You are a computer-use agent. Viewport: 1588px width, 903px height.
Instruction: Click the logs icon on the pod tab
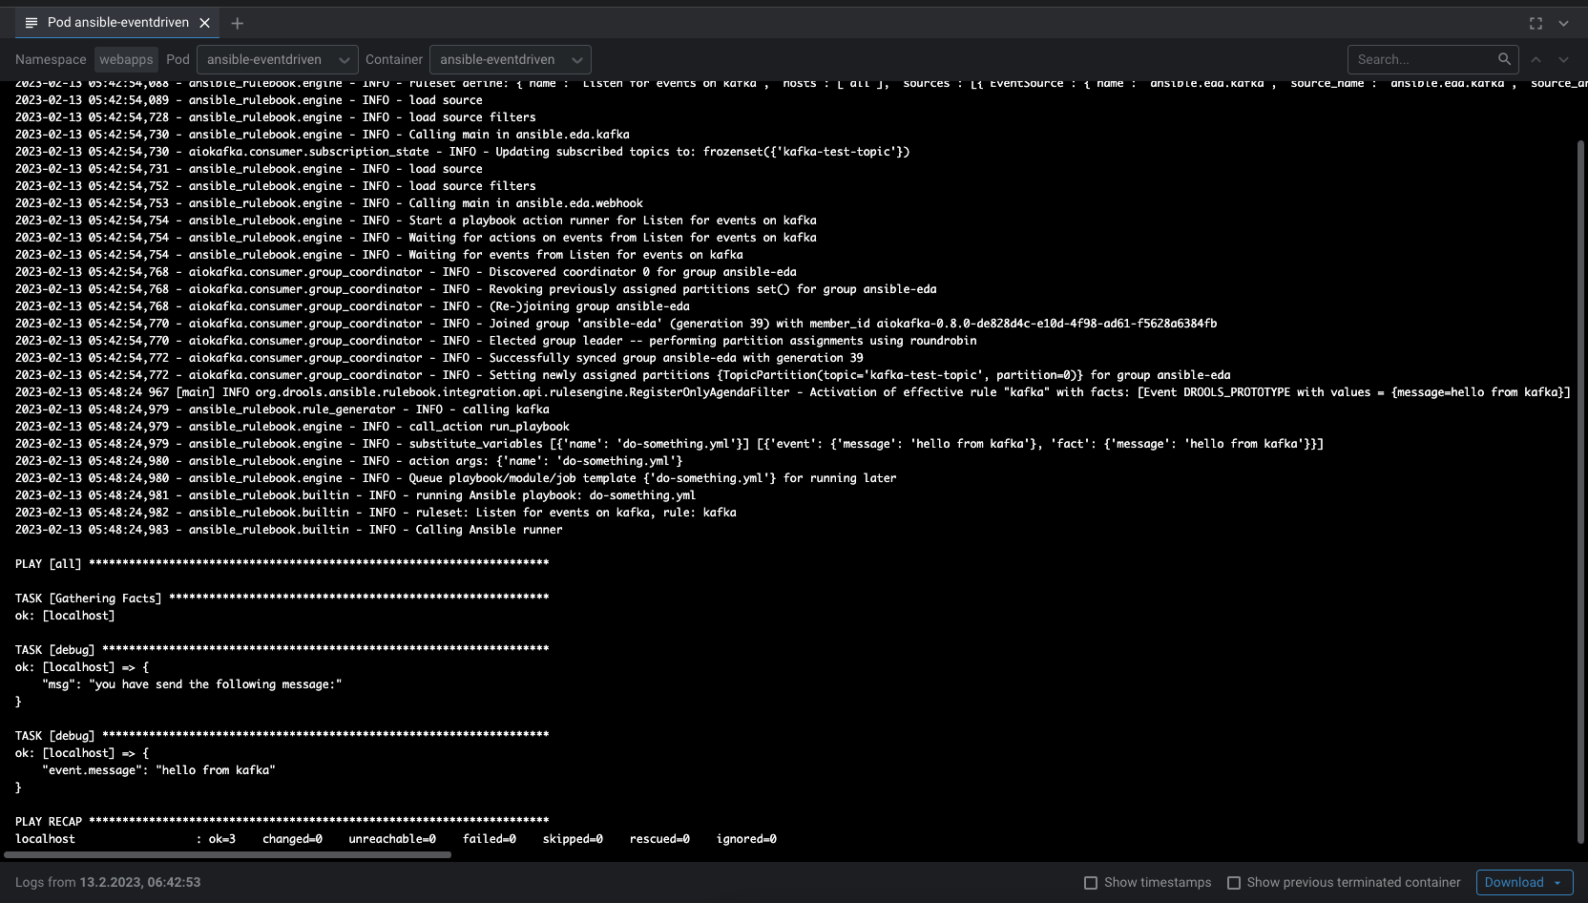tap(33, 23)
